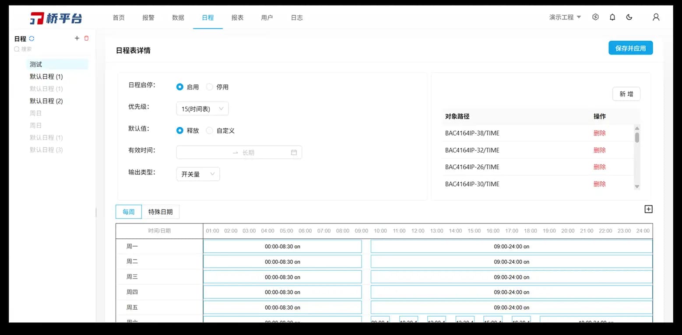The image size is (682, 335).
Task: Click the sidebar 搜索 input
Action: click(51, 49)
